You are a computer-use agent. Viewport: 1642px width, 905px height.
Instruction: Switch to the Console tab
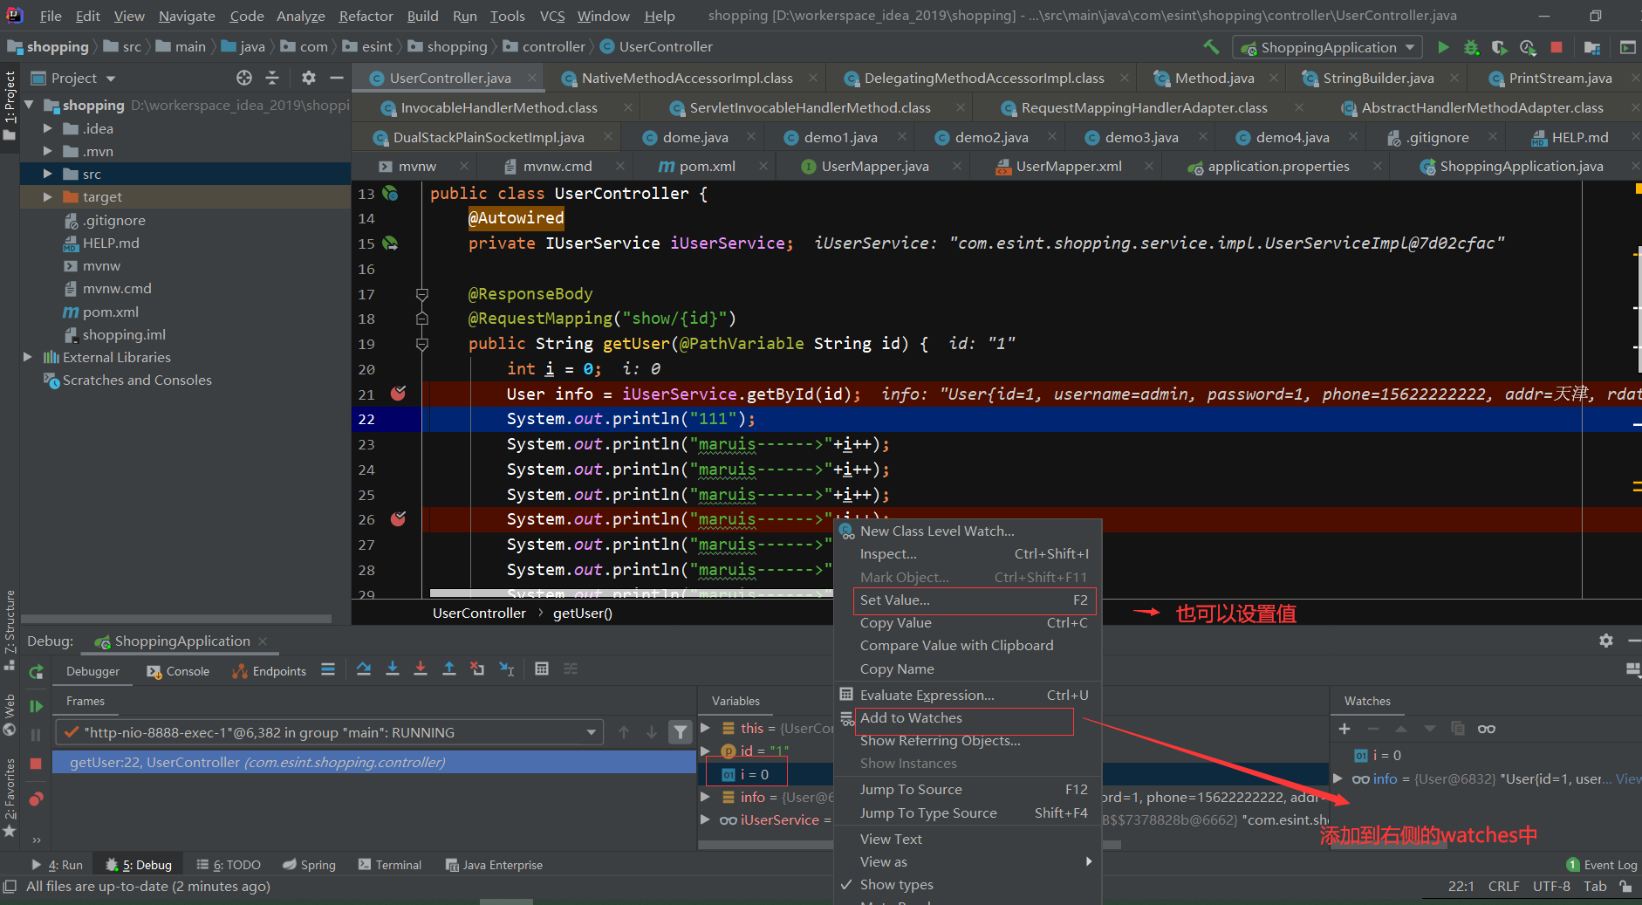pyautogui.click(x=185, y=670)
